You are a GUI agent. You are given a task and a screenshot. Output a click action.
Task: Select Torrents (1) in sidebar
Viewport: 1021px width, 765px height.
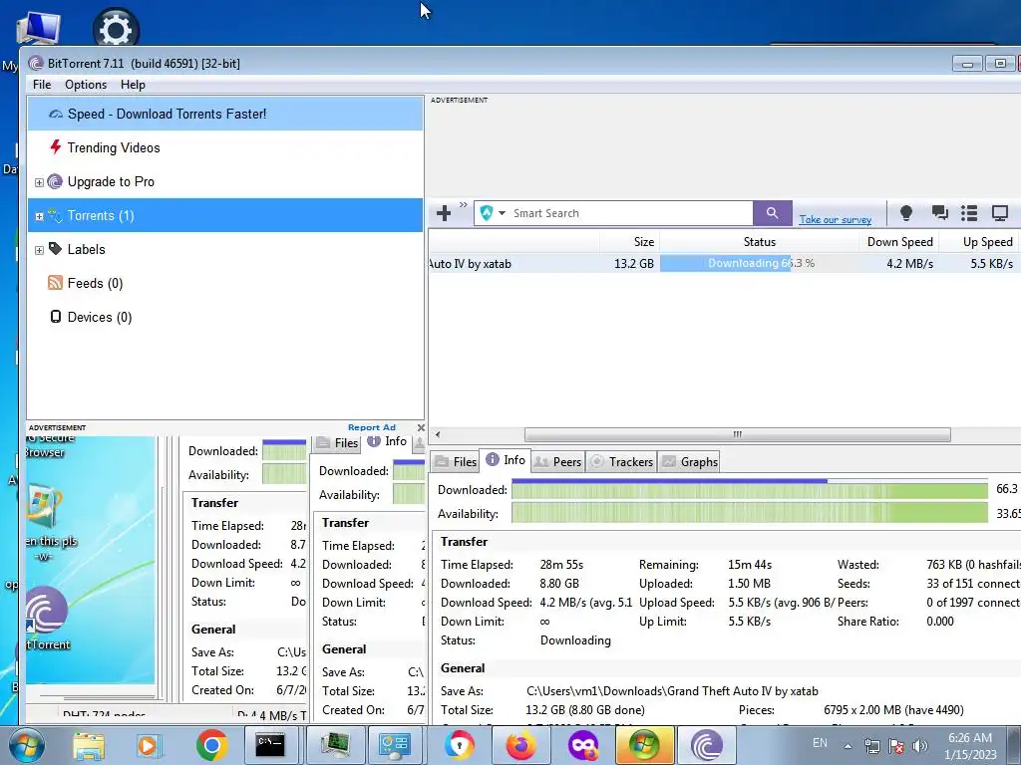225,215
